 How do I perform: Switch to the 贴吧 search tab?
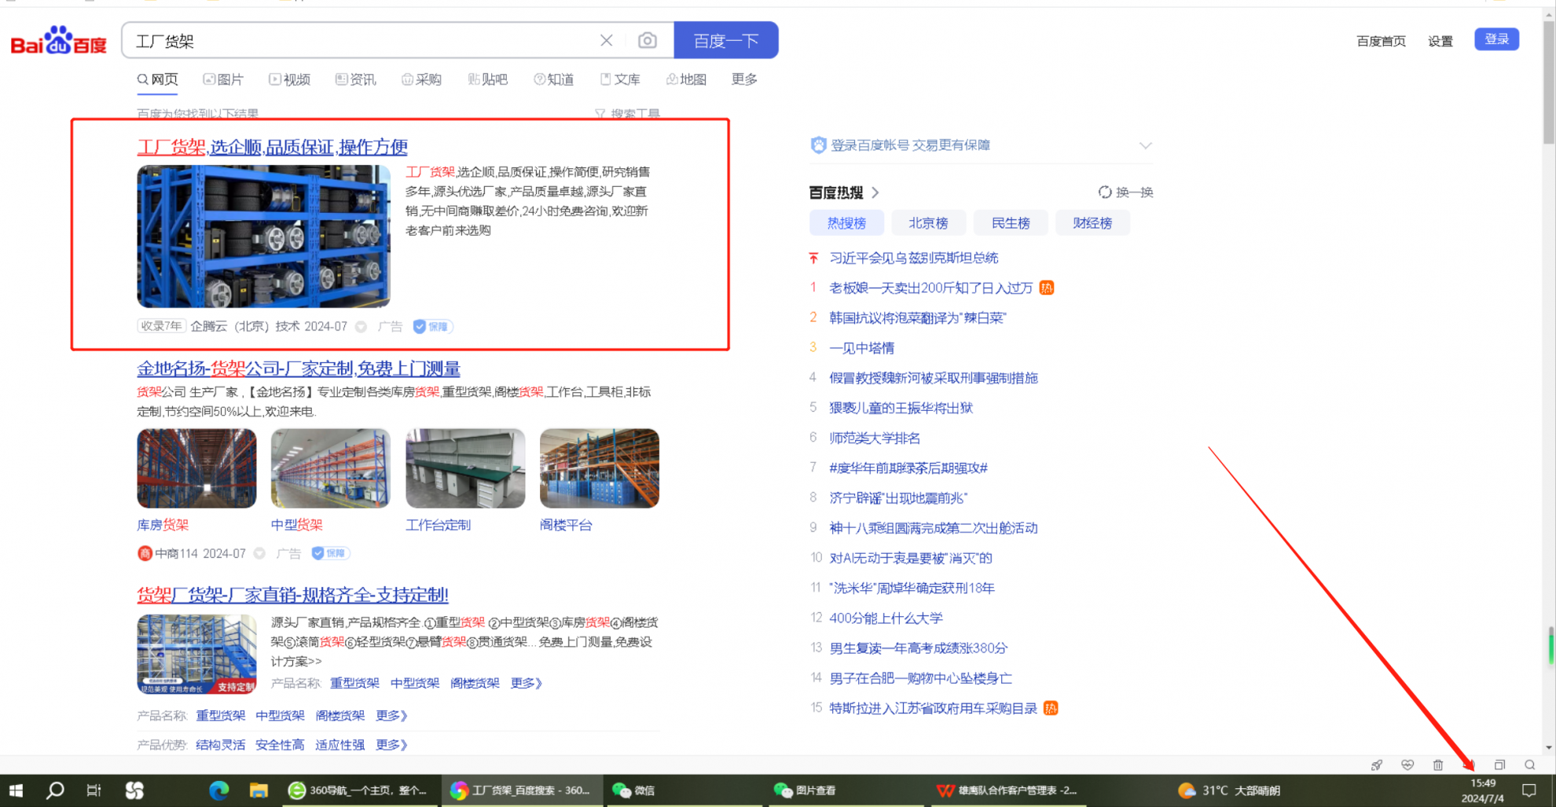[488, 79]
